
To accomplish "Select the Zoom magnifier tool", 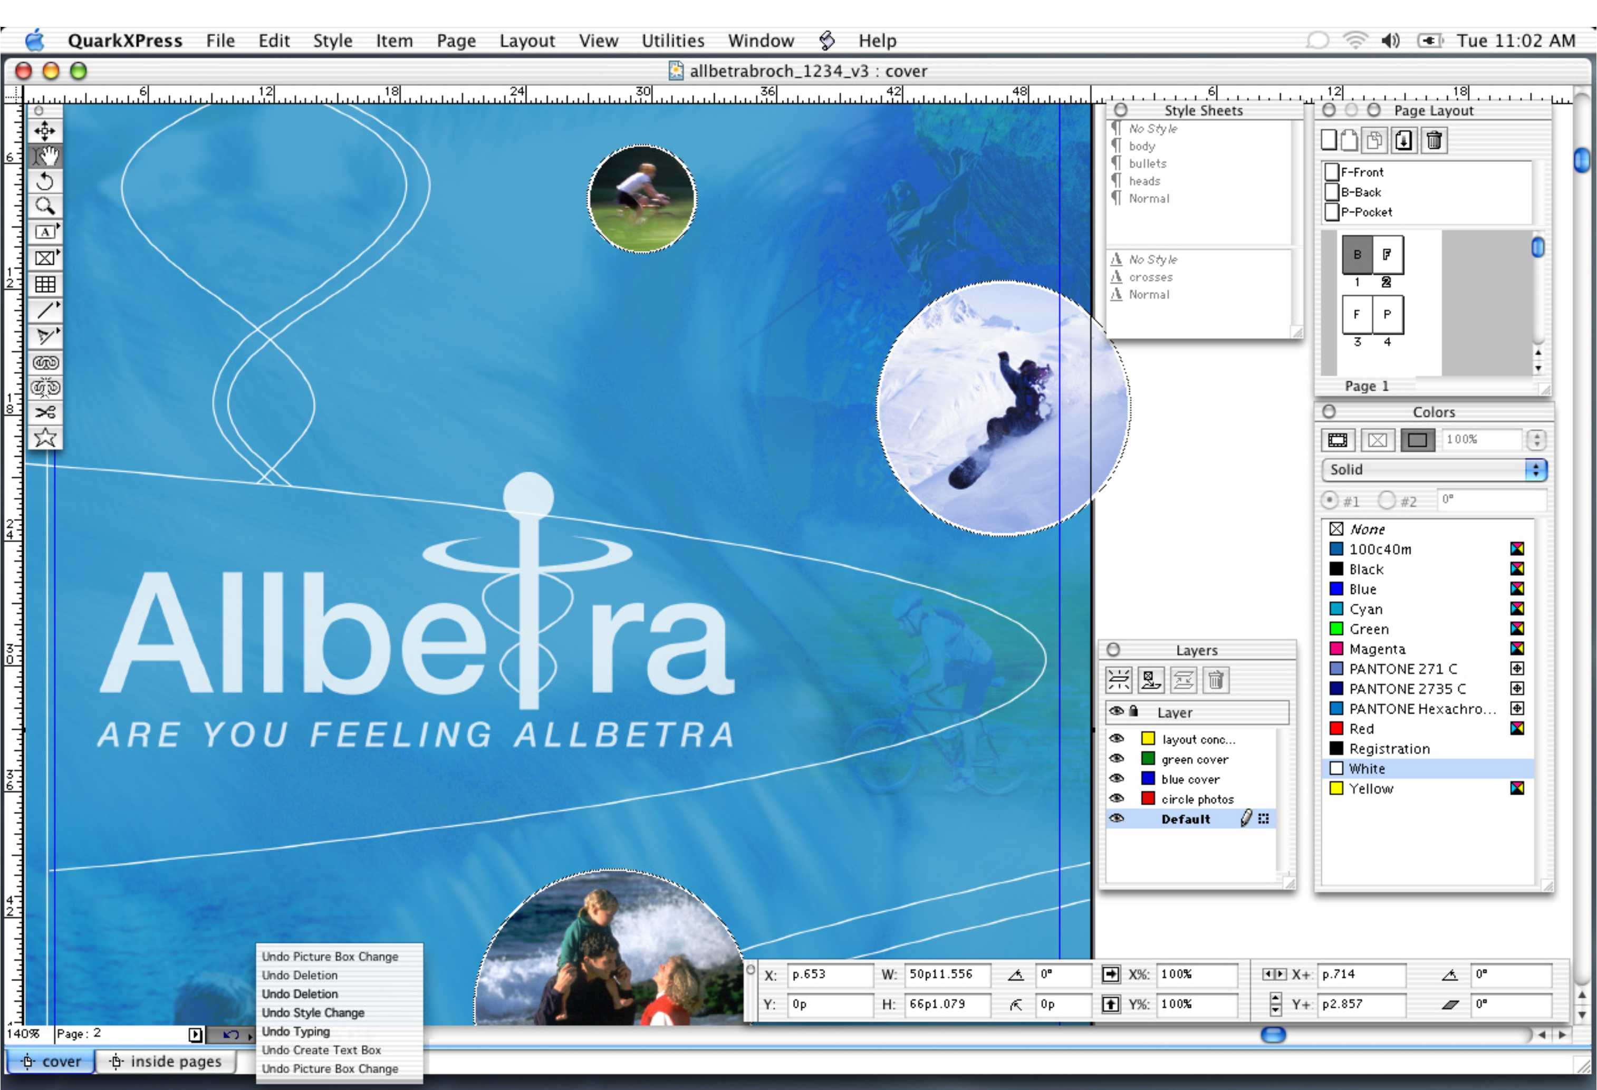I will (45, 206).
